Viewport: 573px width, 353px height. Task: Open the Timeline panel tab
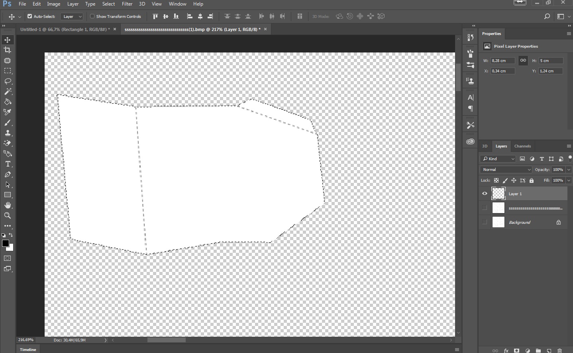(28, 349)
